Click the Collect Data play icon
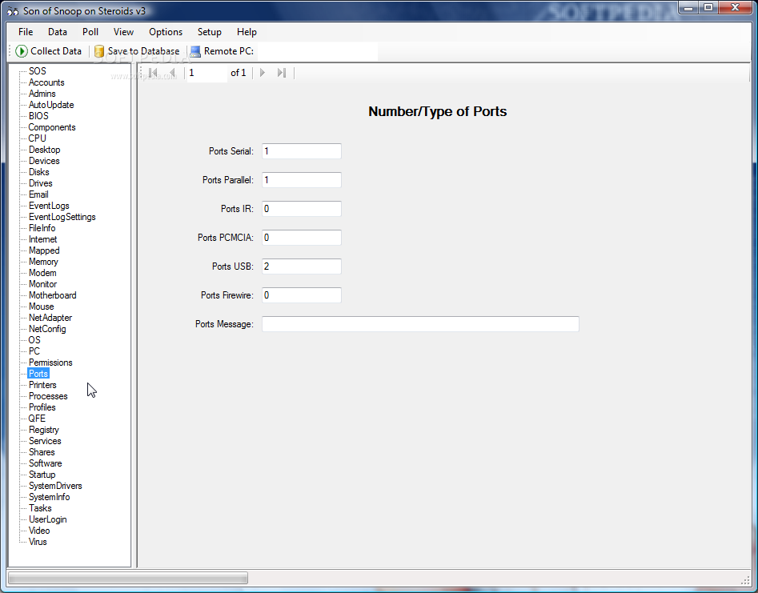Image resolution: width=758 pixels, height=593 pixels. click(x=22, y=51)
